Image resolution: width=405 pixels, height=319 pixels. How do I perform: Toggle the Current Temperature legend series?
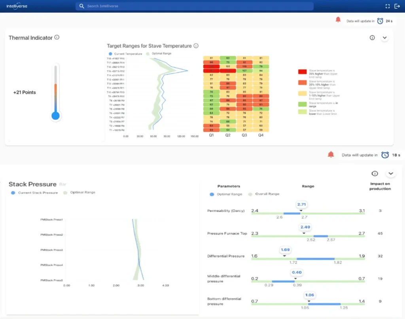(110, 53)
